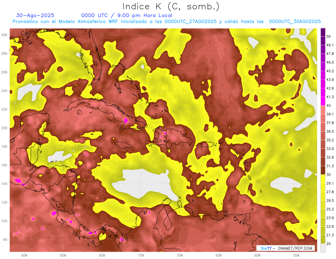The image size is (336, 259).
Task: Click the colorbar value '45.2'
Action: coord(330,71)
